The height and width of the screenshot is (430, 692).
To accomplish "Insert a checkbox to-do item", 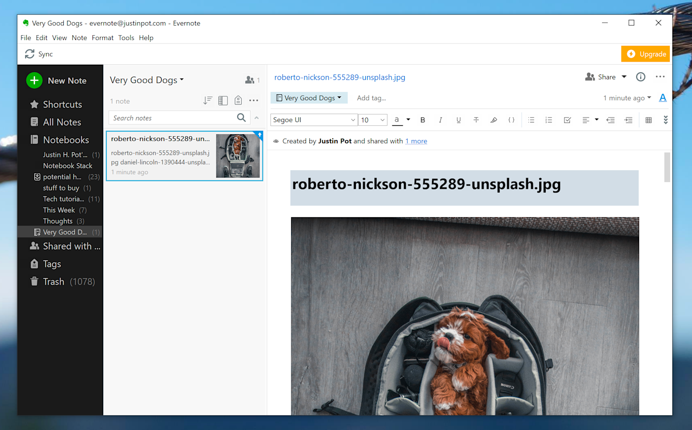I will (x=567, y=120).
